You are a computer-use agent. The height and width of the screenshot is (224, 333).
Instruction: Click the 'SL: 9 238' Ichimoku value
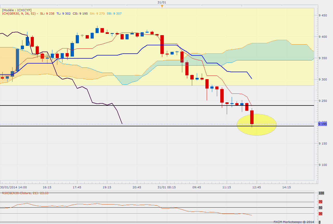coord(47,14)
